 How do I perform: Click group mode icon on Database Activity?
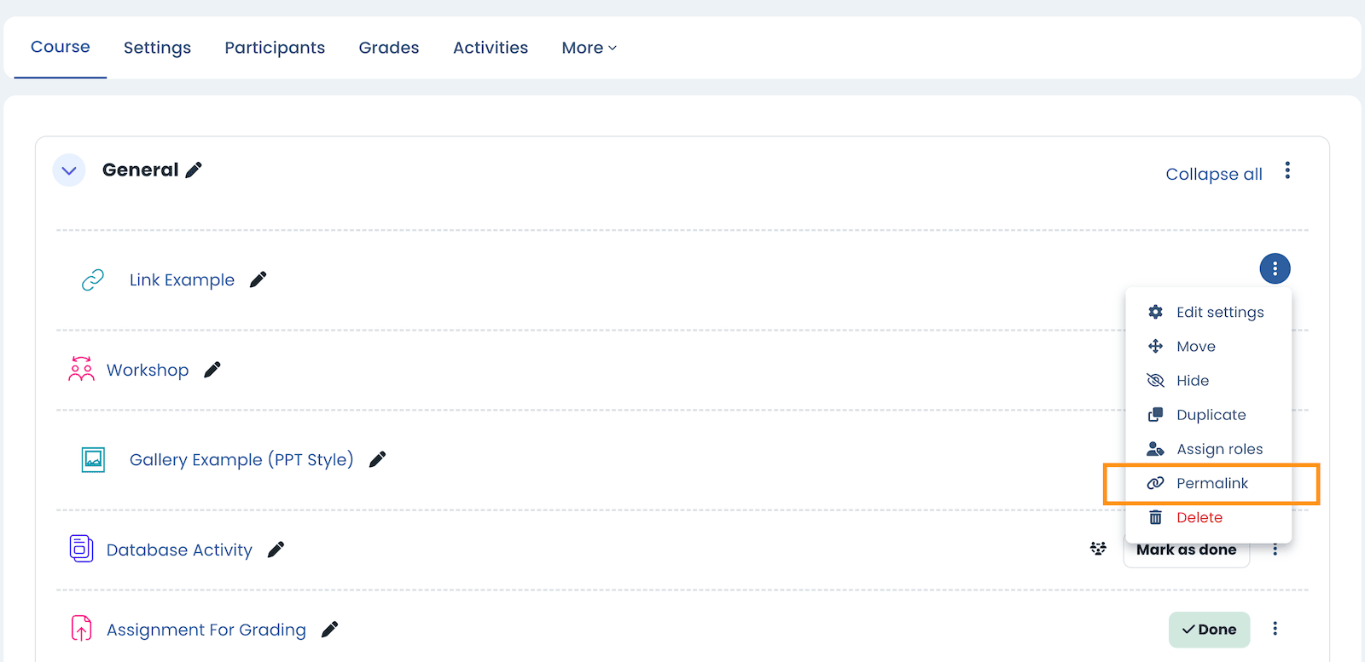1098,549
